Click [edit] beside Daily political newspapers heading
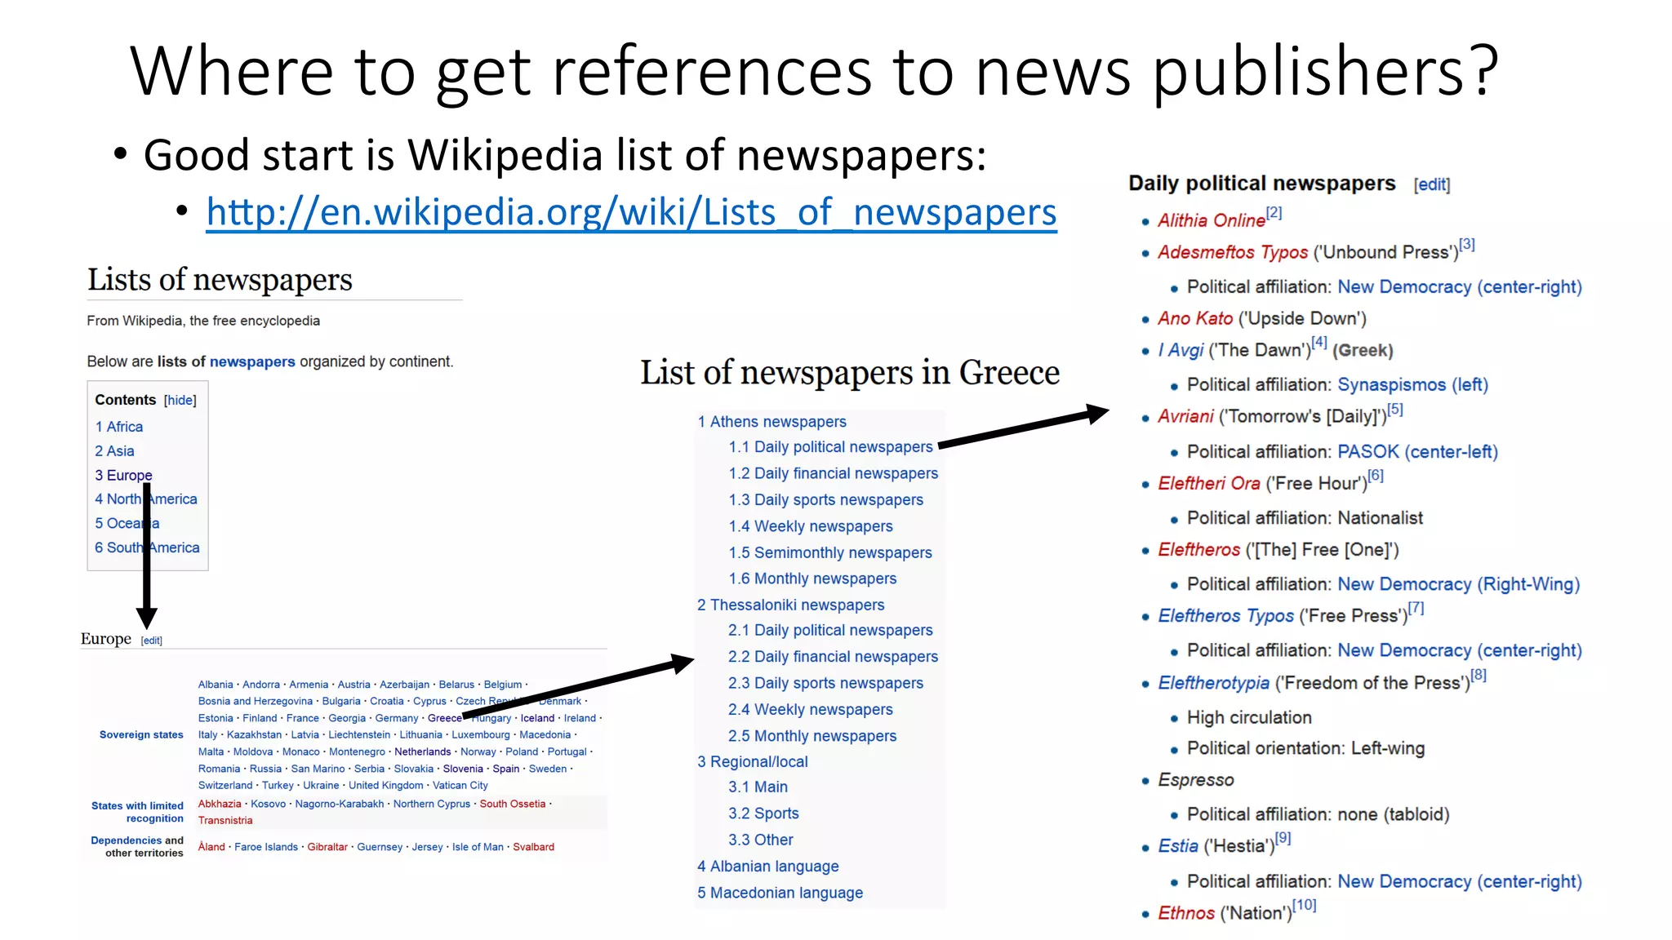Screen dimensions: 1672x940 pos(1432,184)
